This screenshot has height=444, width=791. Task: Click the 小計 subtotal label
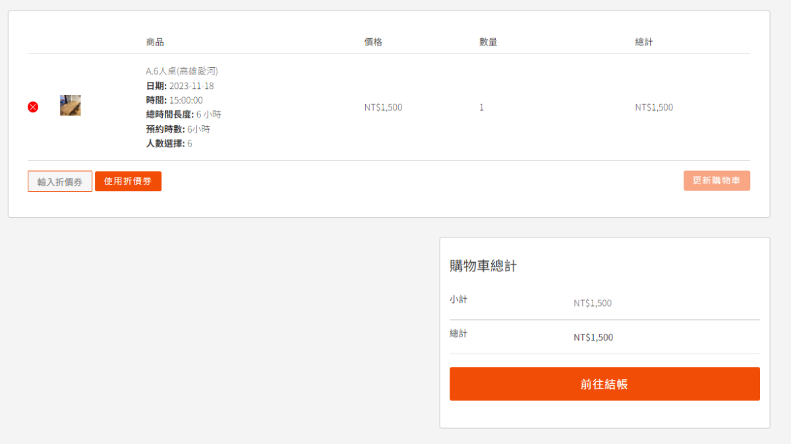coord(458,300)
